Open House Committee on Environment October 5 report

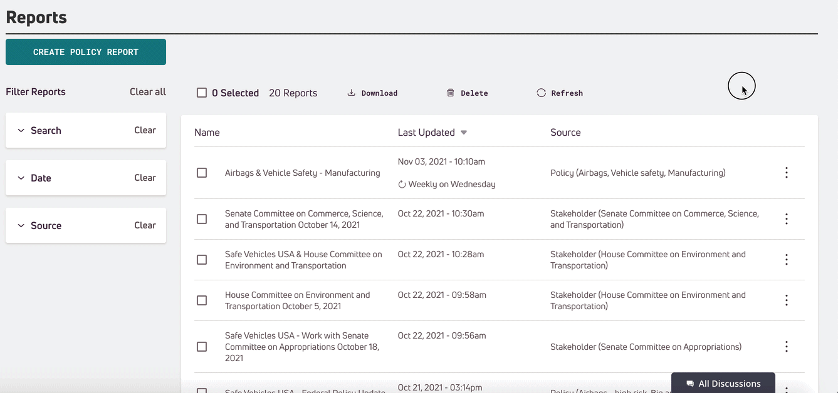tap(298, 300)
